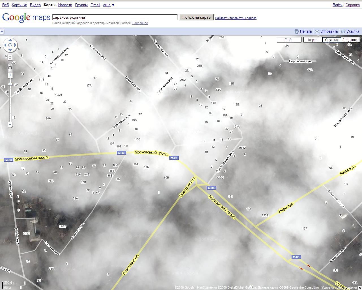This screenshot has width=362, height=290.
Task: Switch to Карта map view
Action: (313, 40)
